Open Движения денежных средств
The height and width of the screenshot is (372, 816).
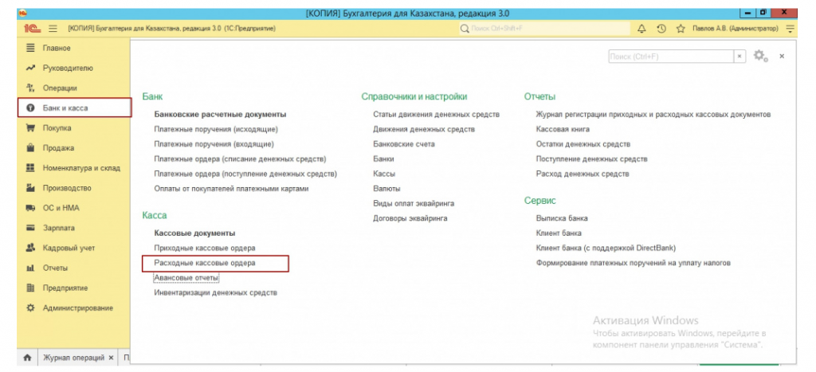pyautogui.click(x=424, y=129)
